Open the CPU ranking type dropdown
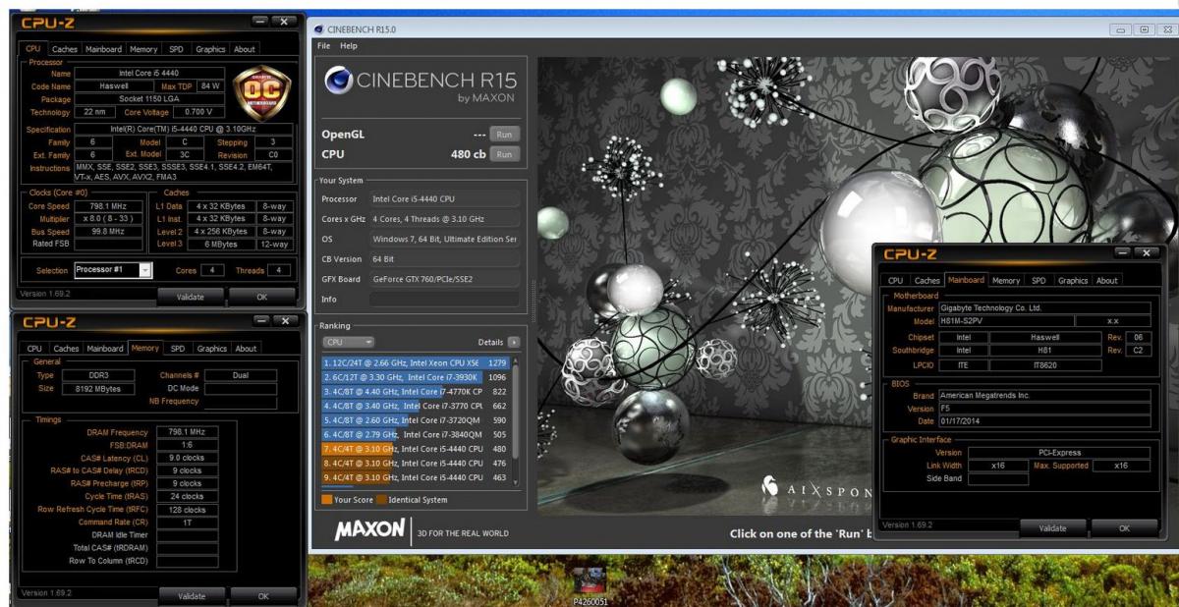The image size is (1179, 607). click(348, 342)
